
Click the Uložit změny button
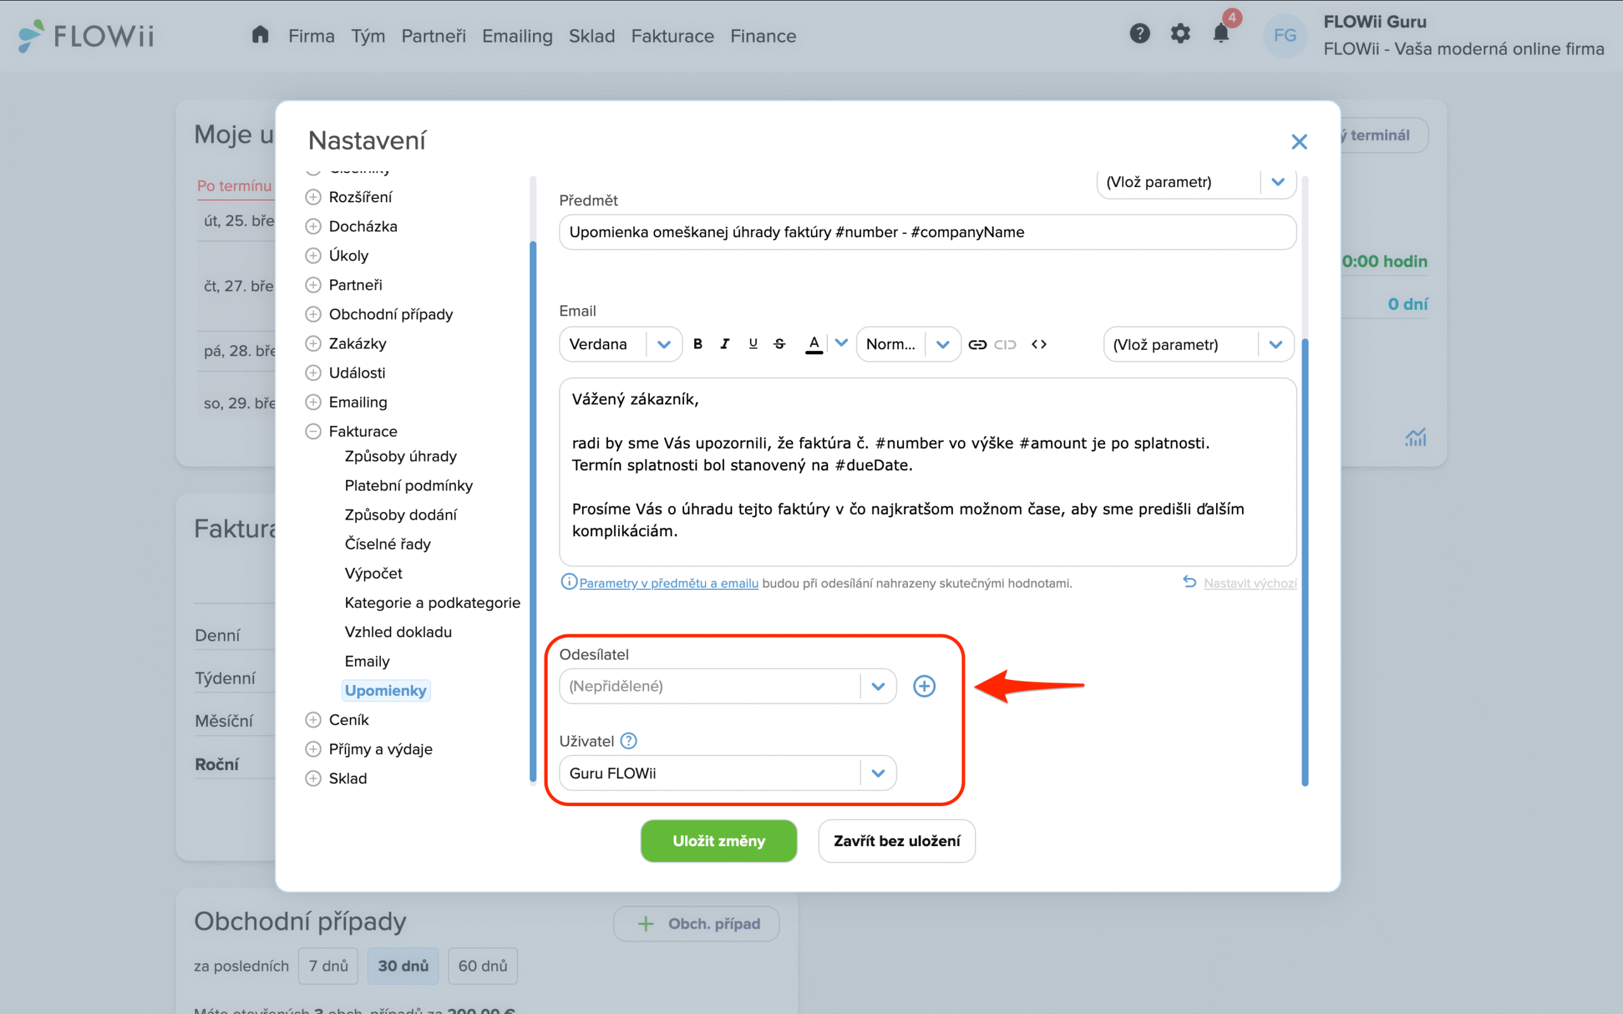pyautogui.click(x=718, y=841)
